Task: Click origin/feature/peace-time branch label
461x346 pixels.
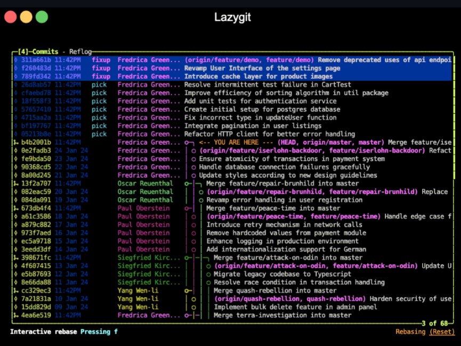Action: click(x=294, y=216)
